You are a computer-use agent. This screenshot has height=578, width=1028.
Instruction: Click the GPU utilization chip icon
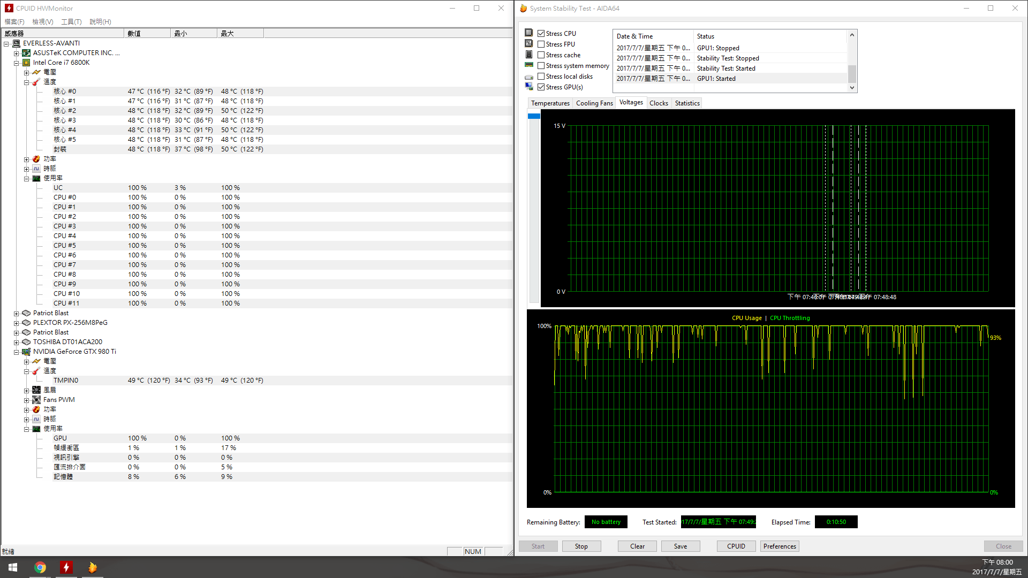point(36,429)
